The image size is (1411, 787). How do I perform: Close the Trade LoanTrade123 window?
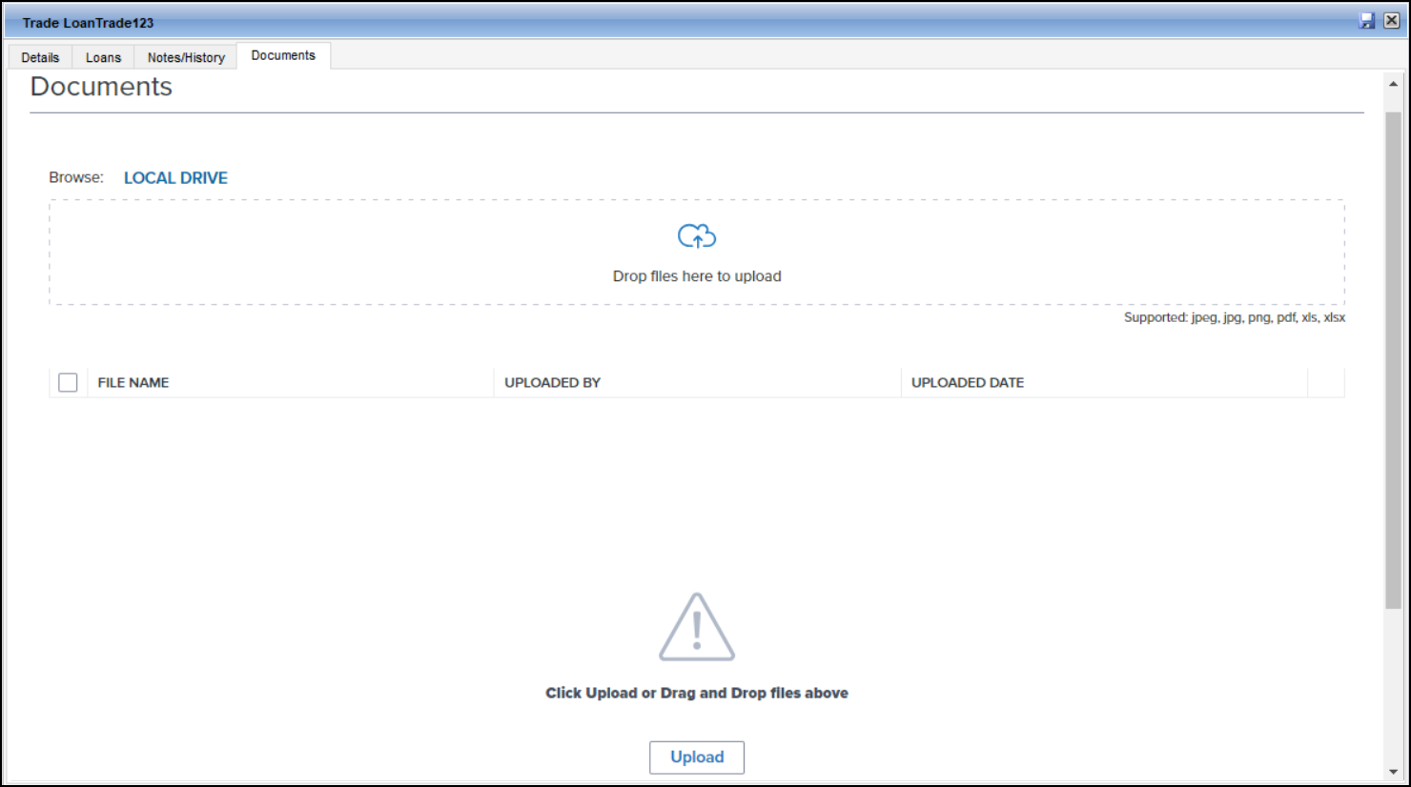[x=1391, y=21]
